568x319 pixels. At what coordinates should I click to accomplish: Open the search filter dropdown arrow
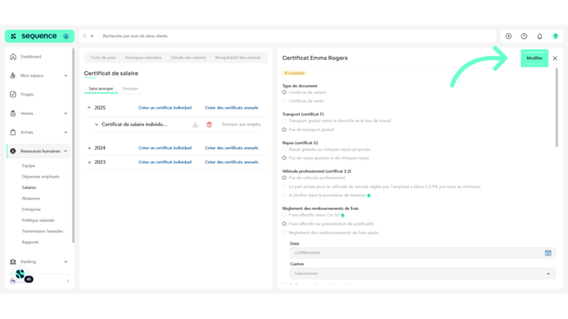click(x=92, y=36)
